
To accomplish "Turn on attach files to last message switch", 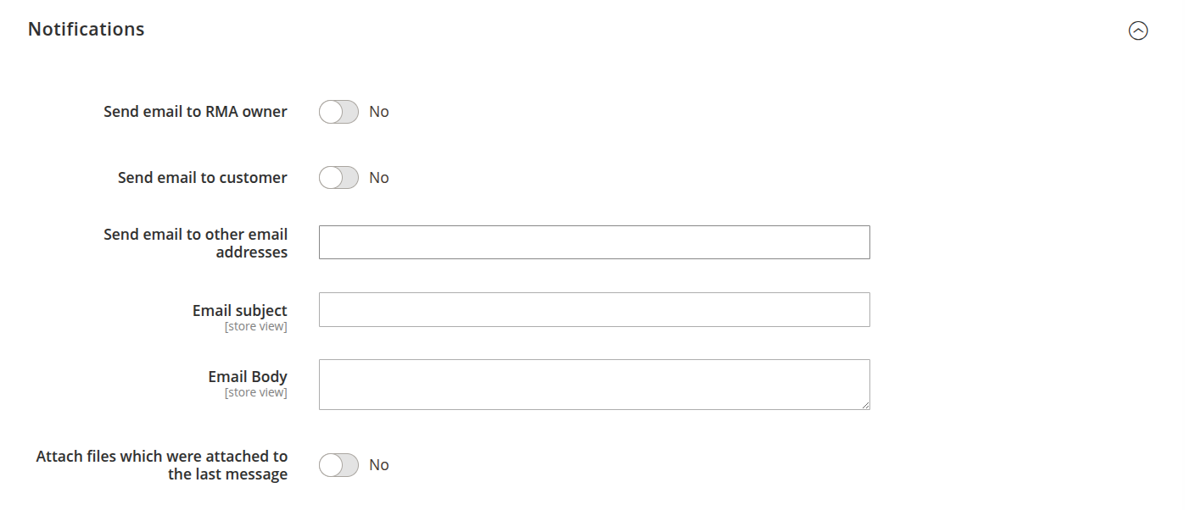I will [x=338, y=465].
